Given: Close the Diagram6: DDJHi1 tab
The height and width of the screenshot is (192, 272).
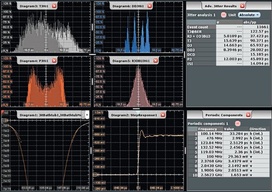Looking at the screenshot, I should tap(149, 6).
